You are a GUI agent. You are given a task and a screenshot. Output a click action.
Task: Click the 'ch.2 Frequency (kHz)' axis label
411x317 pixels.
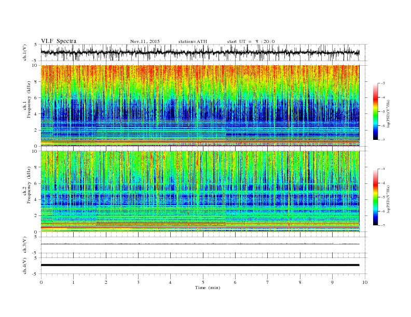[27, 184]
